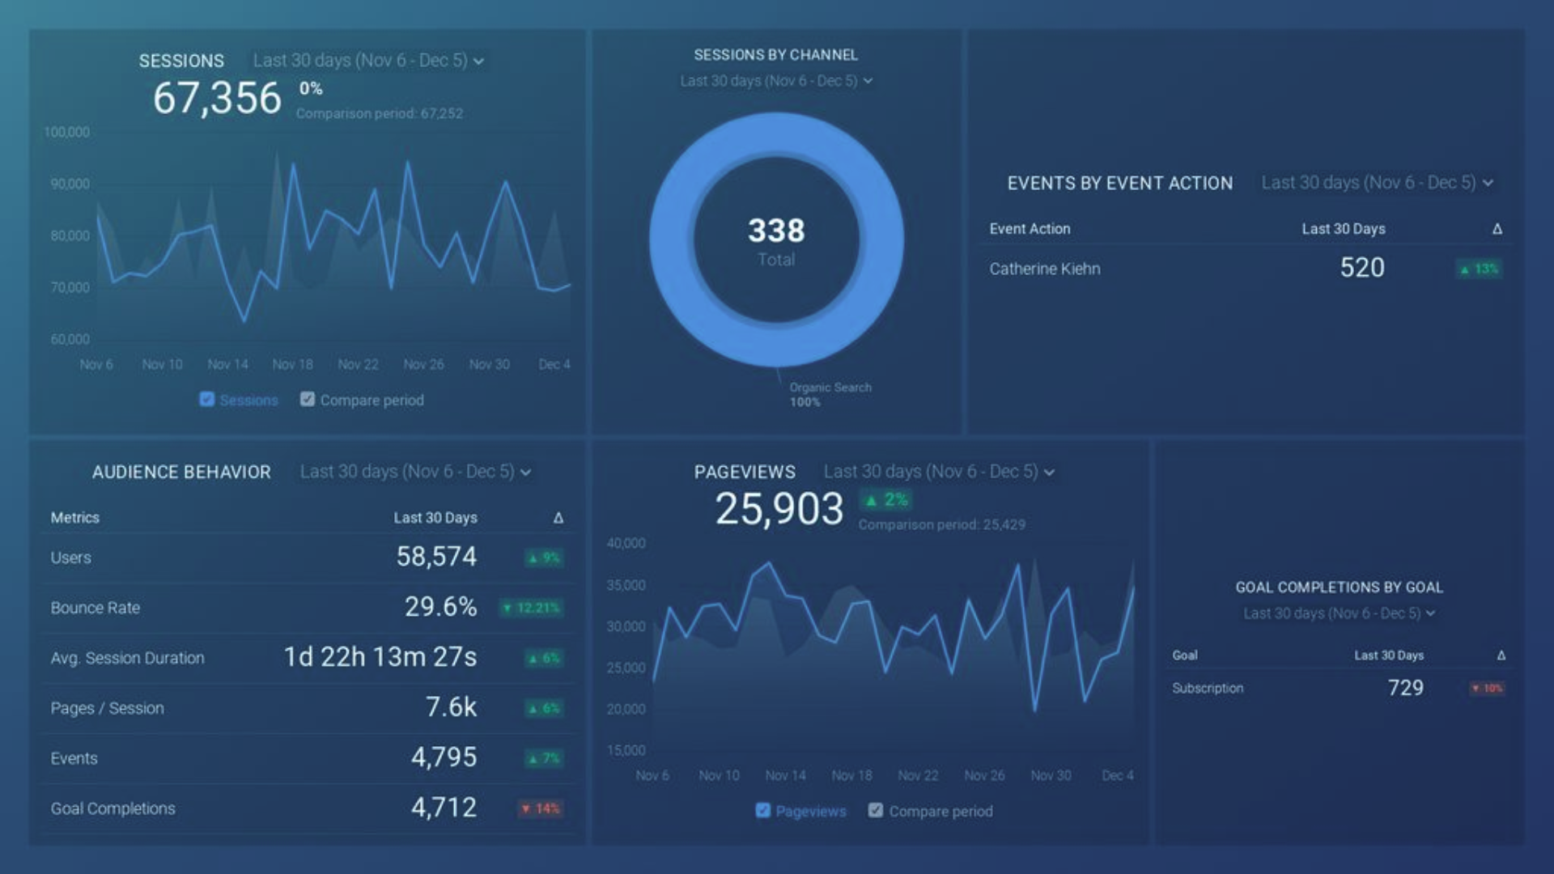This screenshot has width=1554, height=874.
Task: Click delta icon in Events by Event Action header
Action: pyautogui.click(x=1497, y=229)
